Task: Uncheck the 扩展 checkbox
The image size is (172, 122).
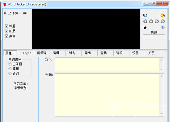Action: point(6,31)
